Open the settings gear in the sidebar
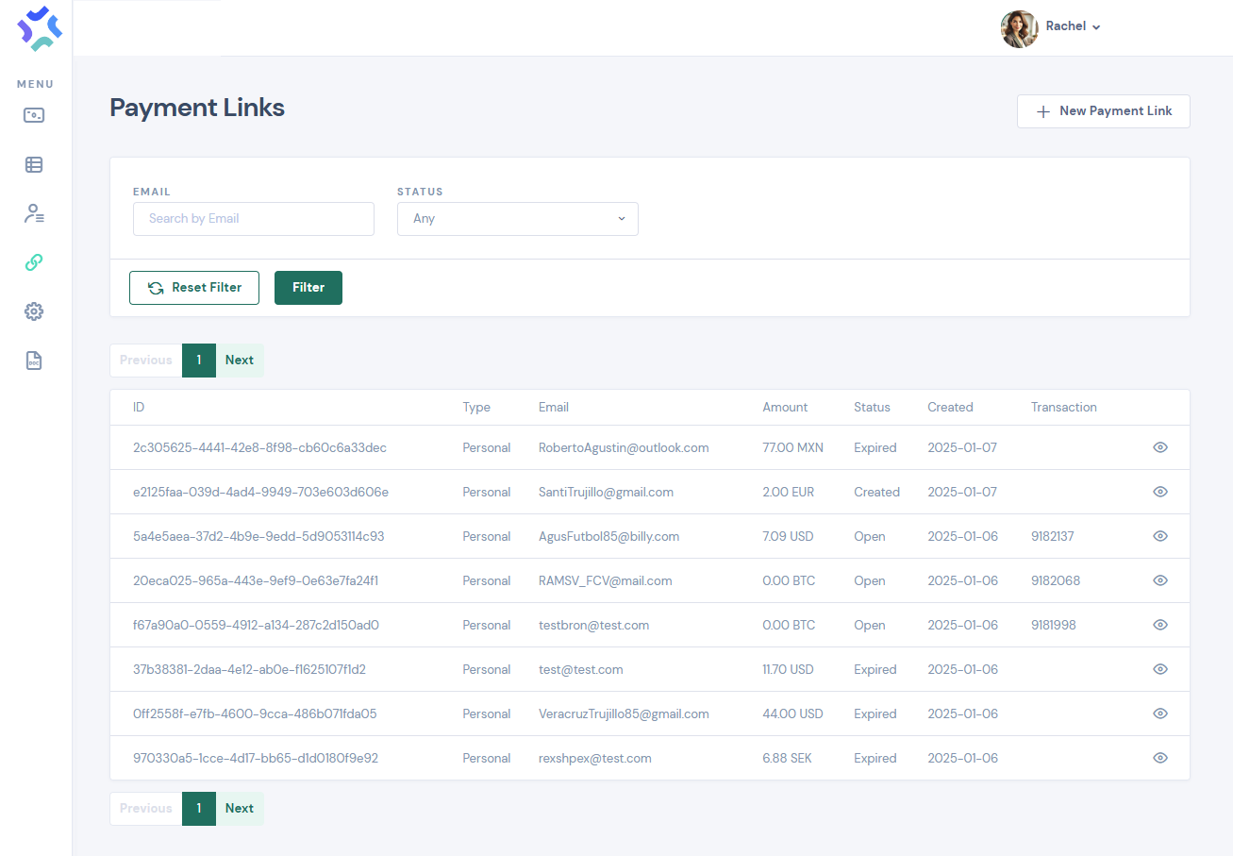The image size is (1233, 856). coord(34,311)
